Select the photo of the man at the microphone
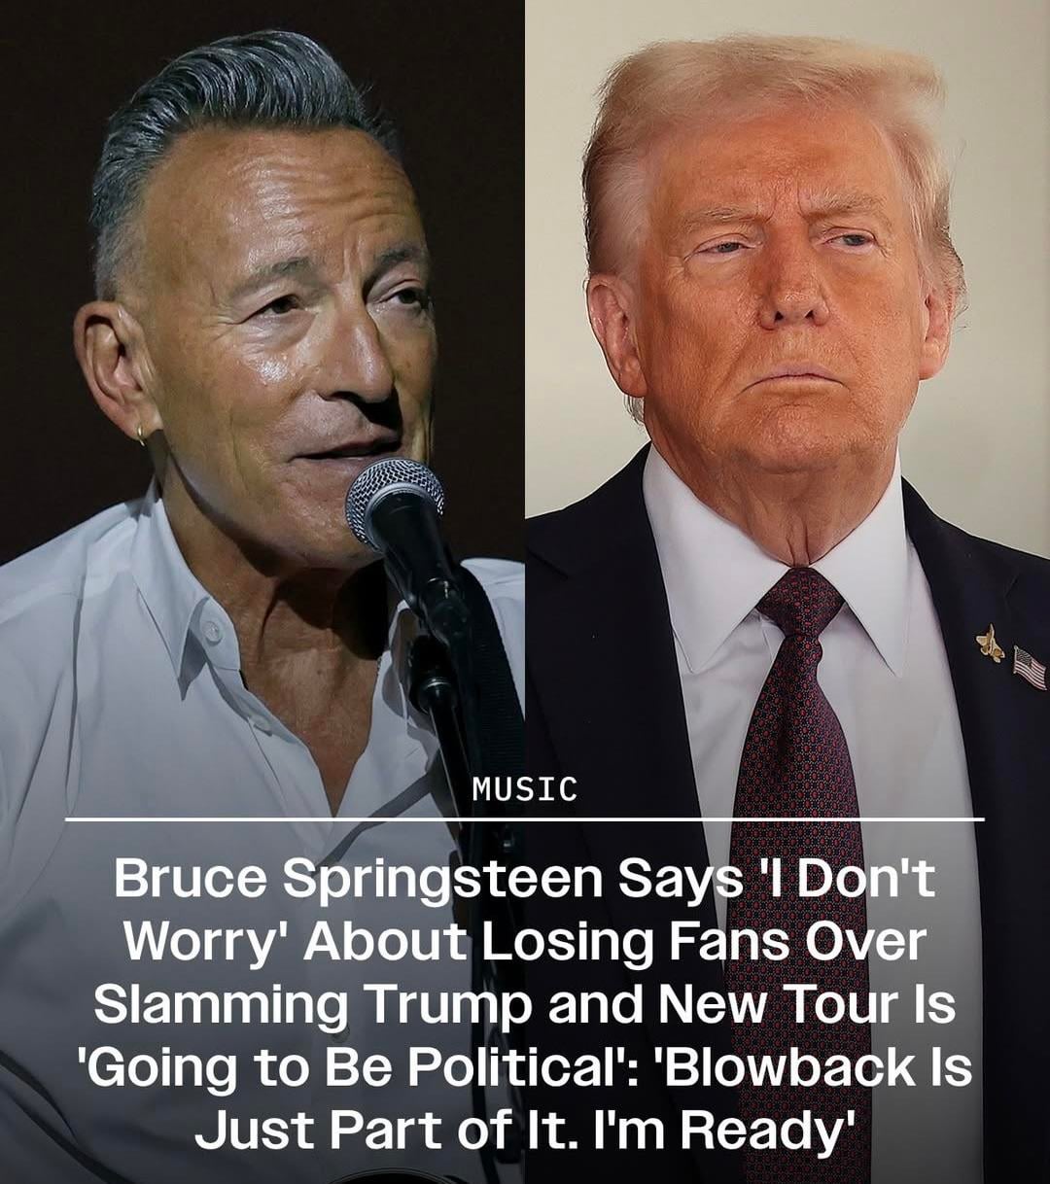This screenshot has width=1050, height=1184. (x=262, y=592)
